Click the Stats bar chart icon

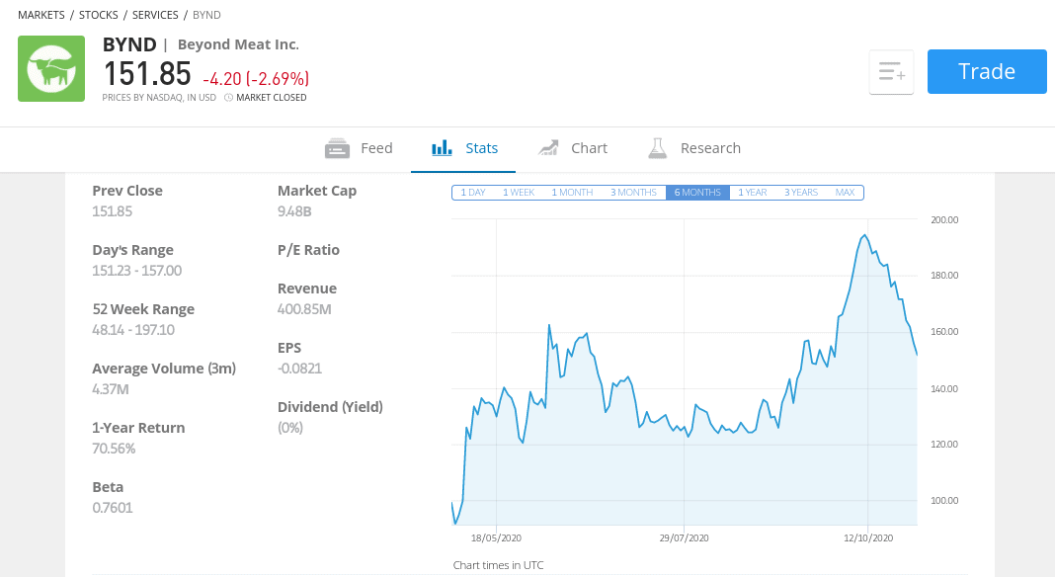point(442,147)
